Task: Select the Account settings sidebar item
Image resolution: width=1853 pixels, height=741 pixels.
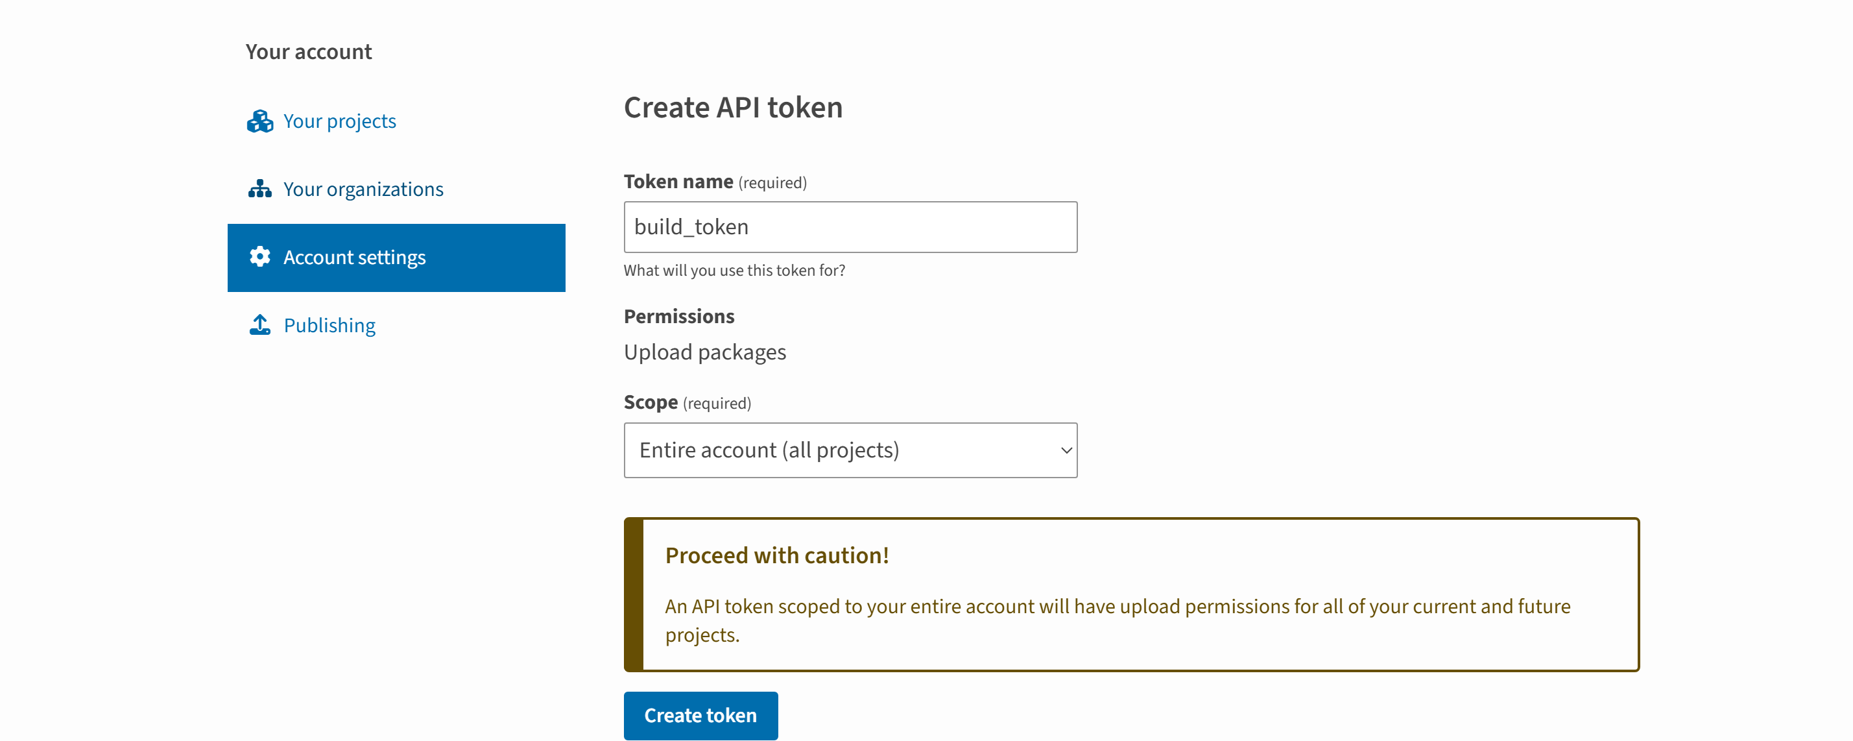Action: coord(396,258)
